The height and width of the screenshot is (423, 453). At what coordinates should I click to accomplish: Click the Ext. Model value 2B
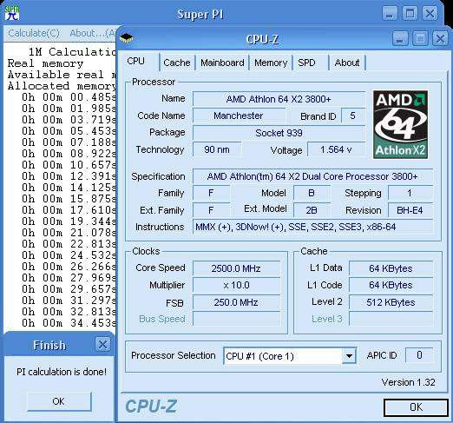312,210
